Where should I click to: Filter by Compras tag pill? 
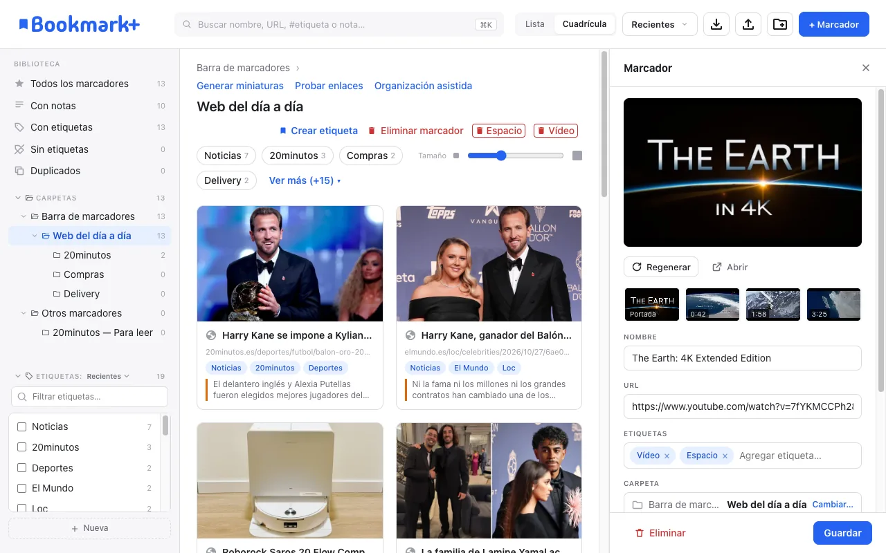point(371,156)
